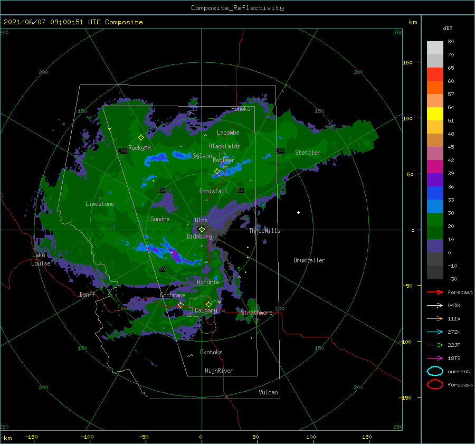Viewport: 475px width, 444px height.
Task: Select the yellow diamond marker below Cochrane
Action: click(180, 305)
